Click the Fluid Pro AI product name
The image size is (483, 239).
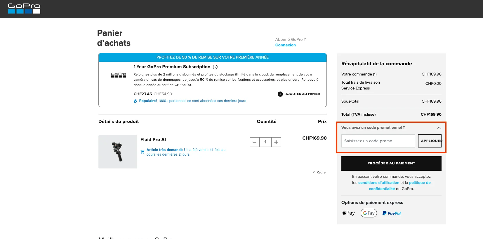pos(153,140)
